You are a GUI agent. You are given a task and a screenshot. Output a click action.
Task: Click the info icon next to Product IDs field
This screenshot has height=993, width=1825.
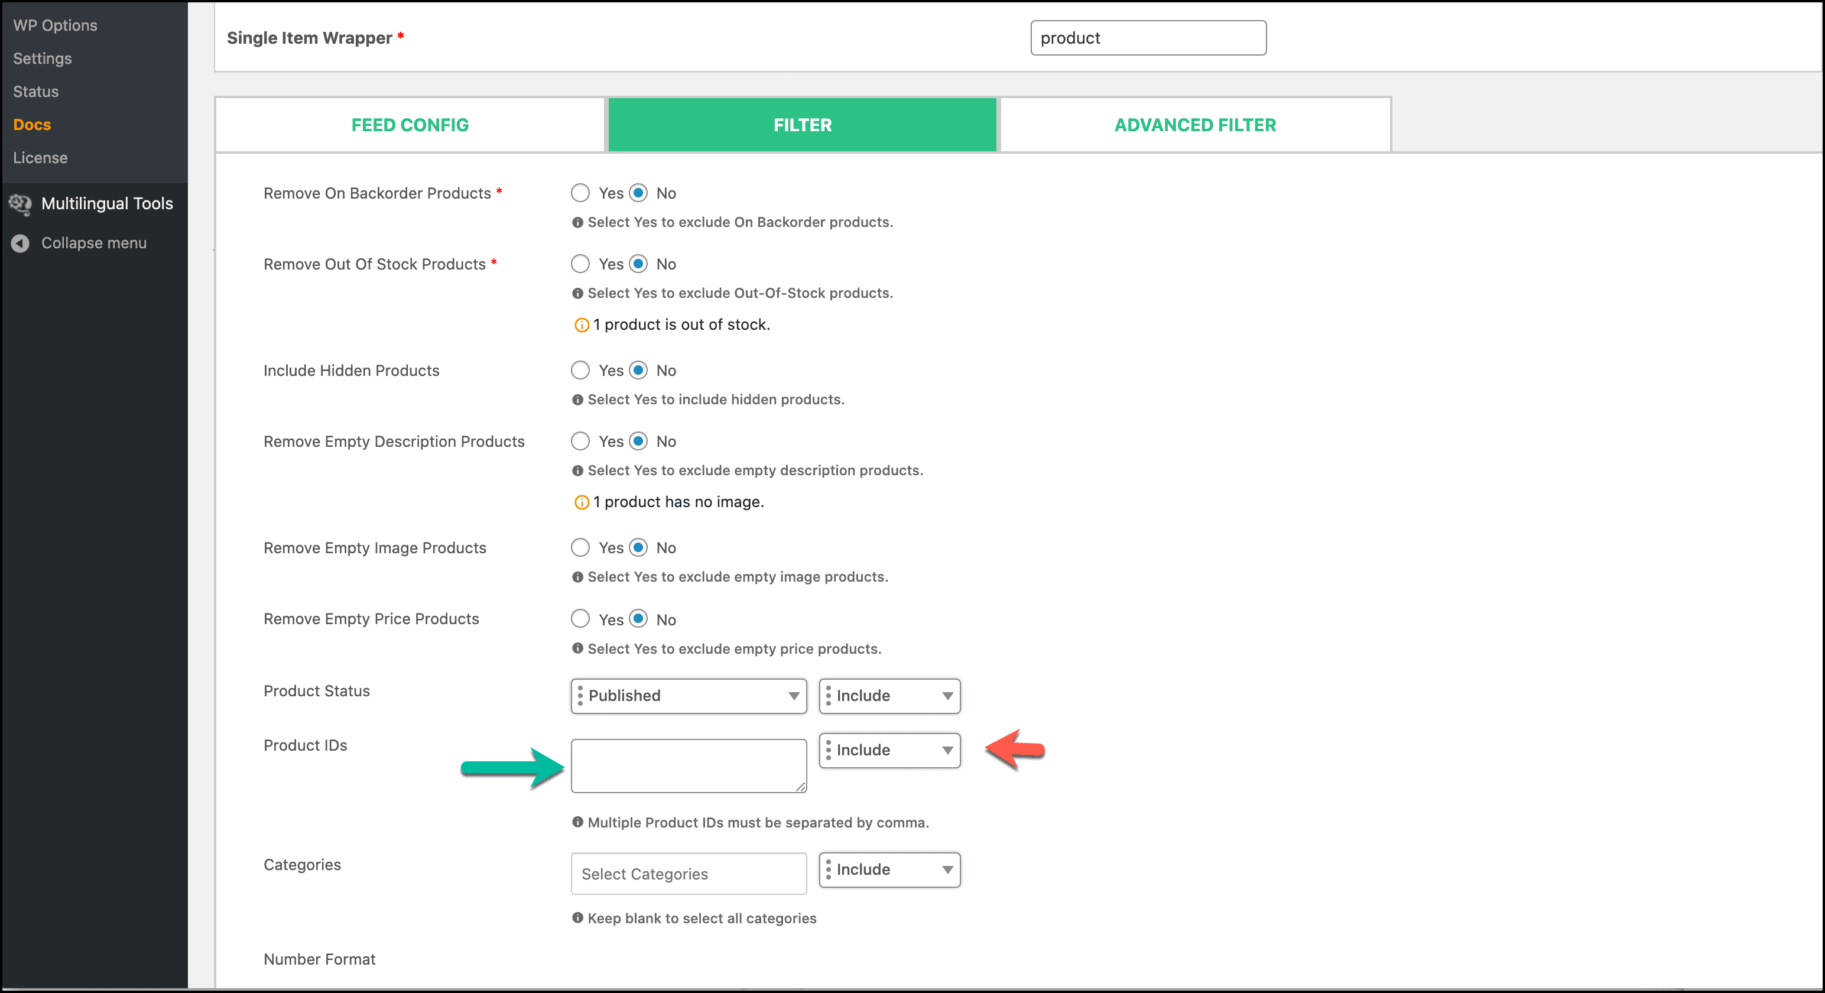coord(578,820)
